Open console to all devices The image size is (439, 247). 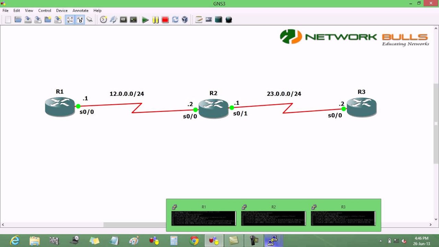click(133, 20)
